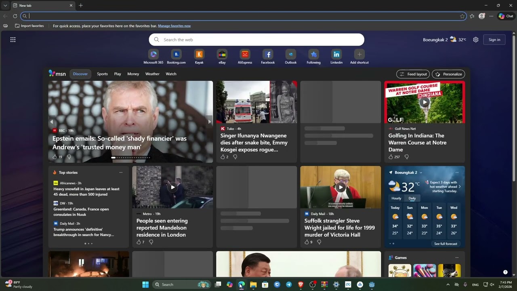Like the Epstein emails BBC story
The image size is (517, 291).
pyautogui.click(x=55, y=157)
